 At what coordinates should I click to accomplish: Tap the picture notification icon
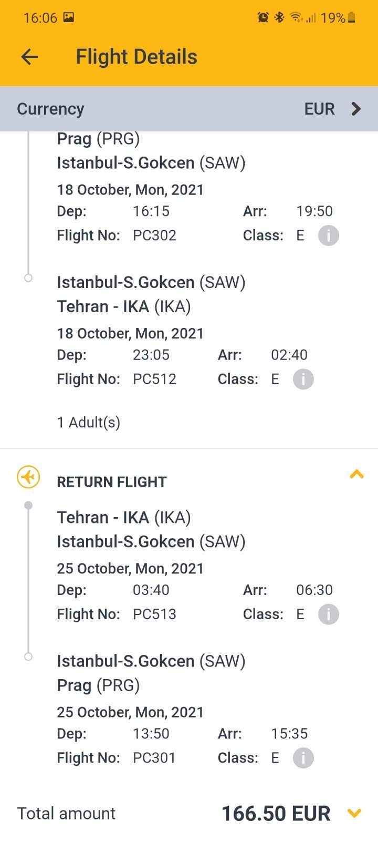pos(69,17)
